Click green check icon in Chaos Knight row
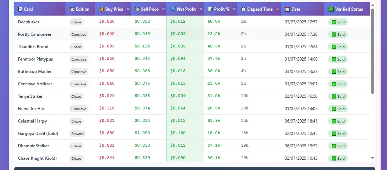Screen dimensions: 387x170 click(334, 158)
